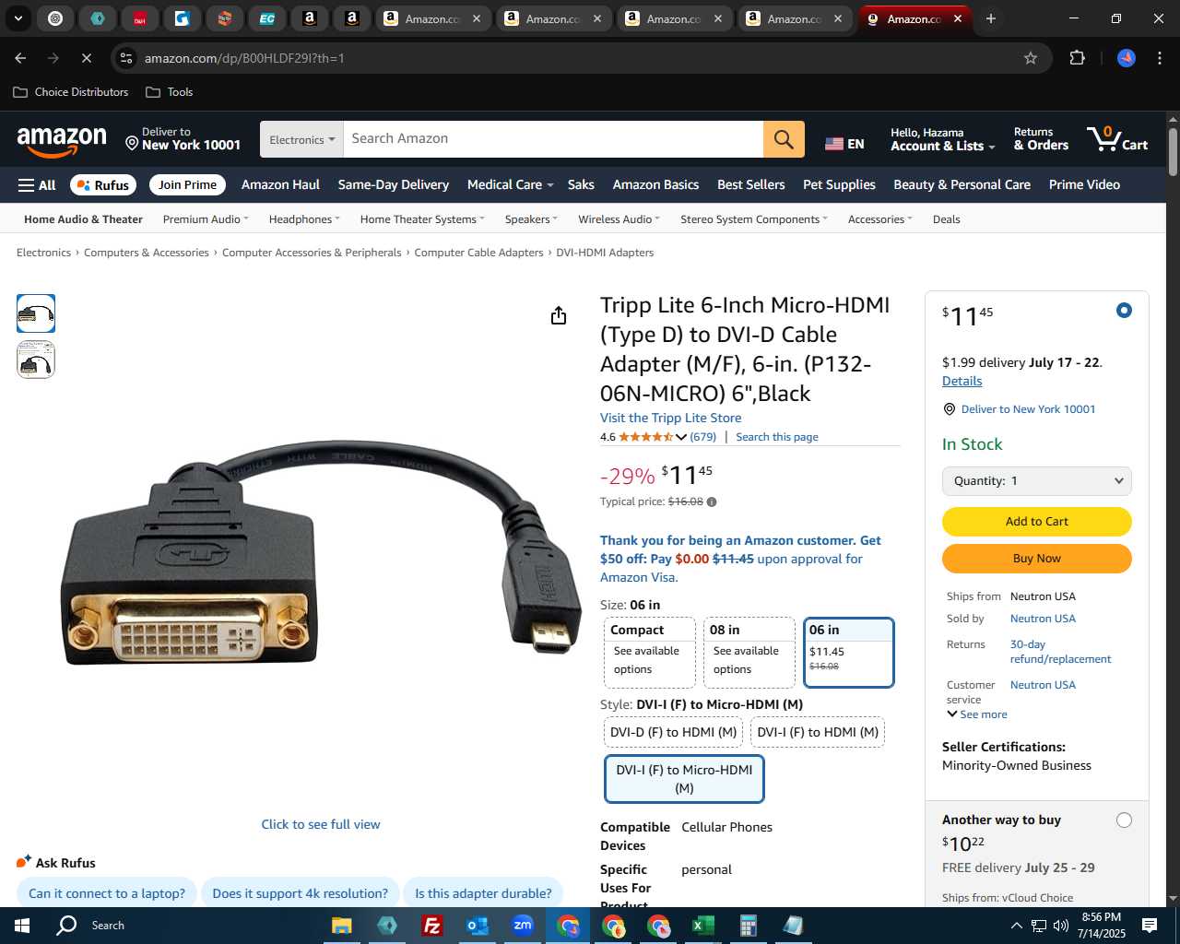Click the Add to Cart button

[1037, 522]
